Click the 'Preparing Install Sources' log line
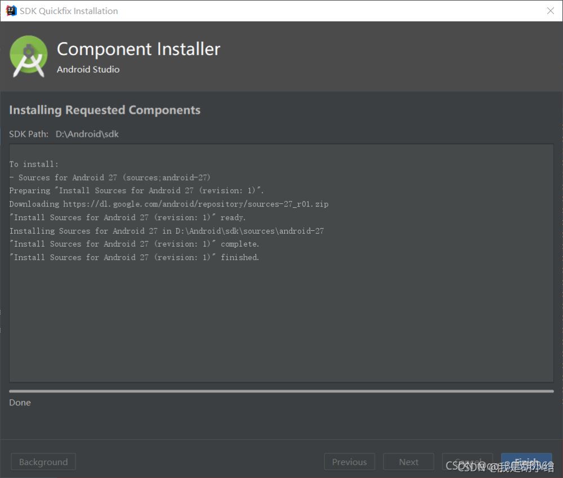Viewport: 563px width, 478px height. coord(136,191)
